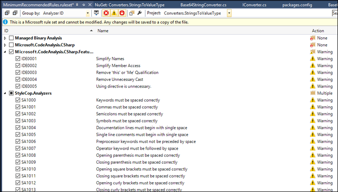The image size is (338, 192).
Task: Uncheck rule IDE0004 checkbox
Action: (x=18, y=80)
